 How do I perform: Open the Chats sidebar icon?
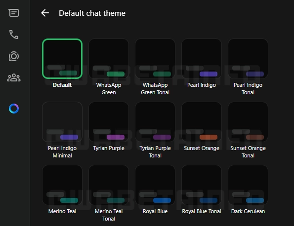click(14, 13)
